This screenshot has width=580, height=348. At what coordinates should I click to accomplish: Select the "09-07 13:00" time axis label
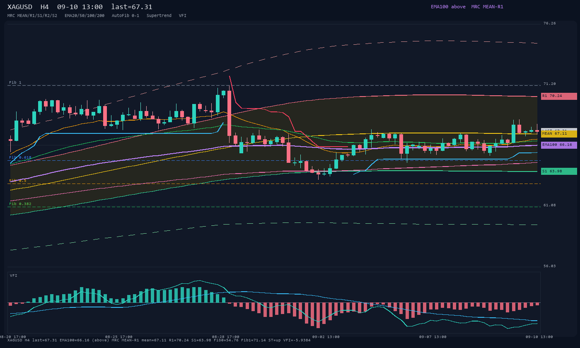point(433,337)
